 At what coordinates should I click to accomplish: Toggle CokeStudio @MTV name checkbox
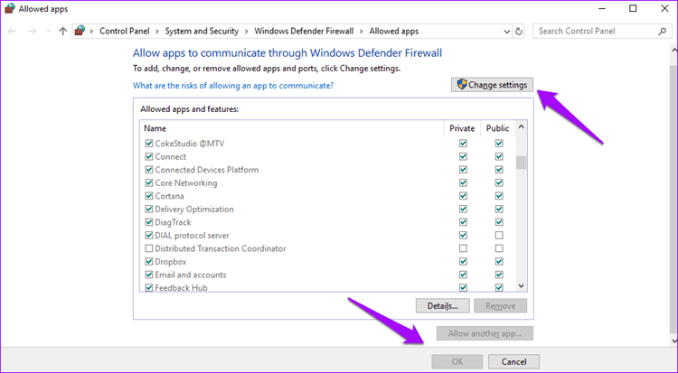coord(149,144)
